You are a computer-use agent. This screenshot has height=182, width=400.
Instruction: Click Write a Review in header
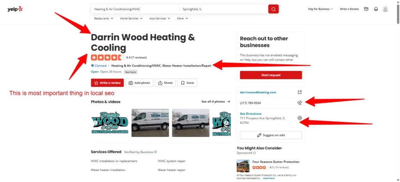tap(349, 9)
